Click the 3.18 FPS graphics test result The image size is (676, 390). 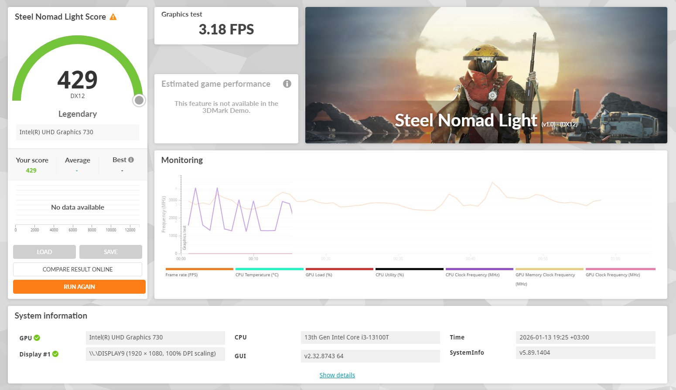(226, 30)
